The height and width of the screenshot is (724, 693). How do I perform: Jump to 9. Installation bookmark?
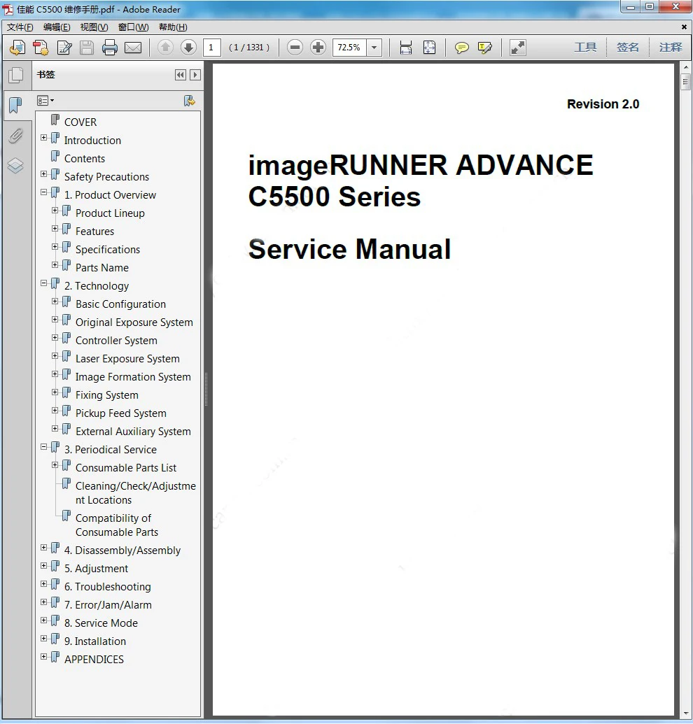pyautogui.click(x=95, y=641)
